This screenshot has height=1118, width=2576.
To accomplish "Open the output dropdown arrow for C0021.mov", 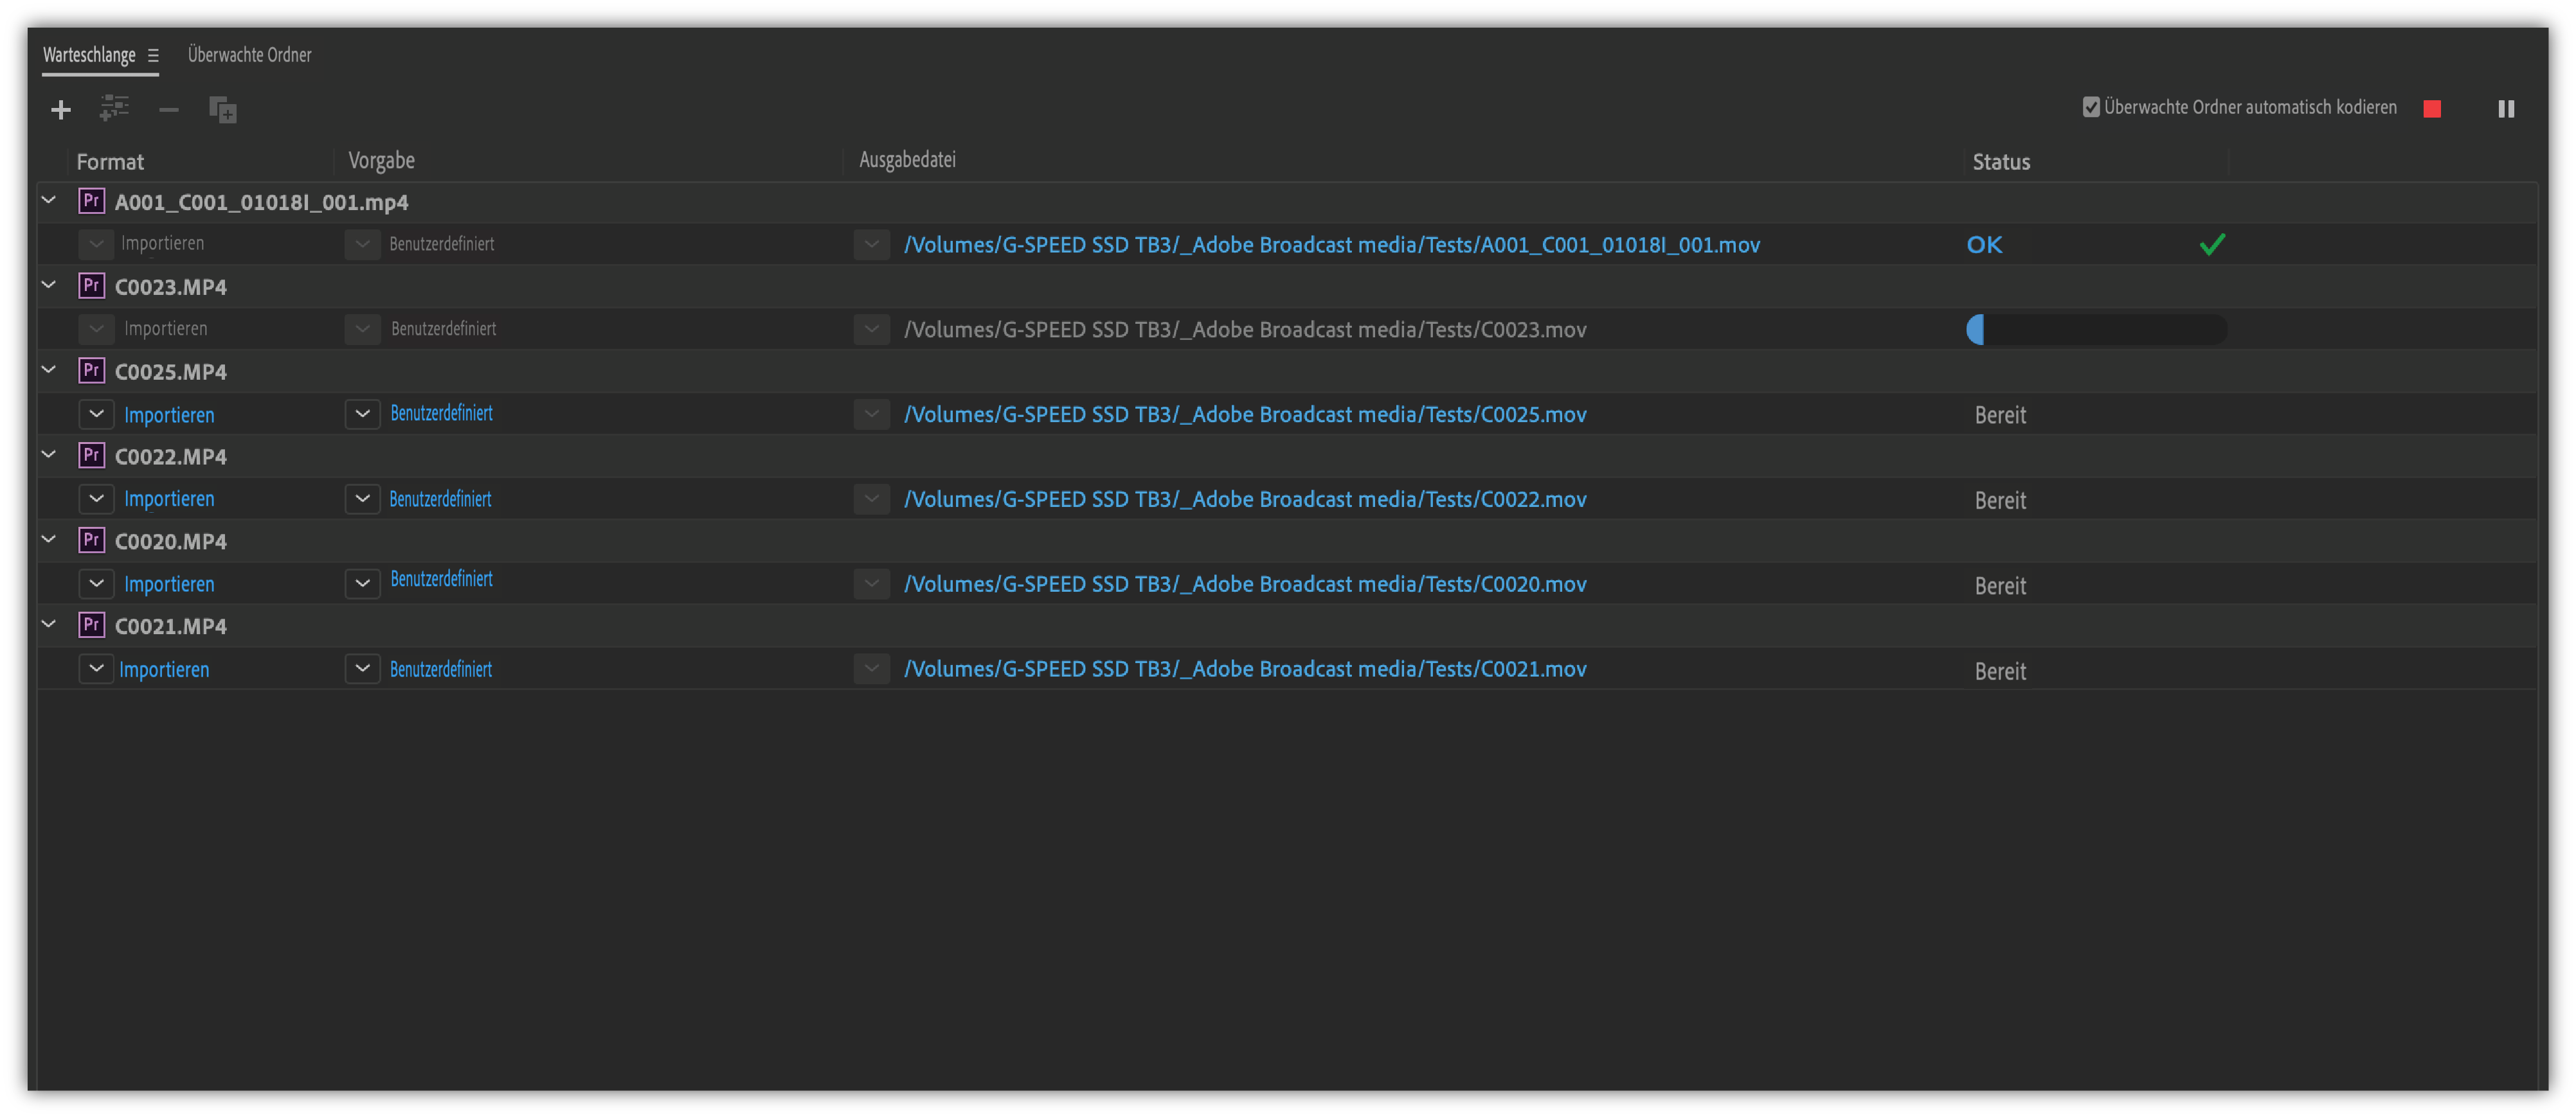I will [x=871, y=668].
